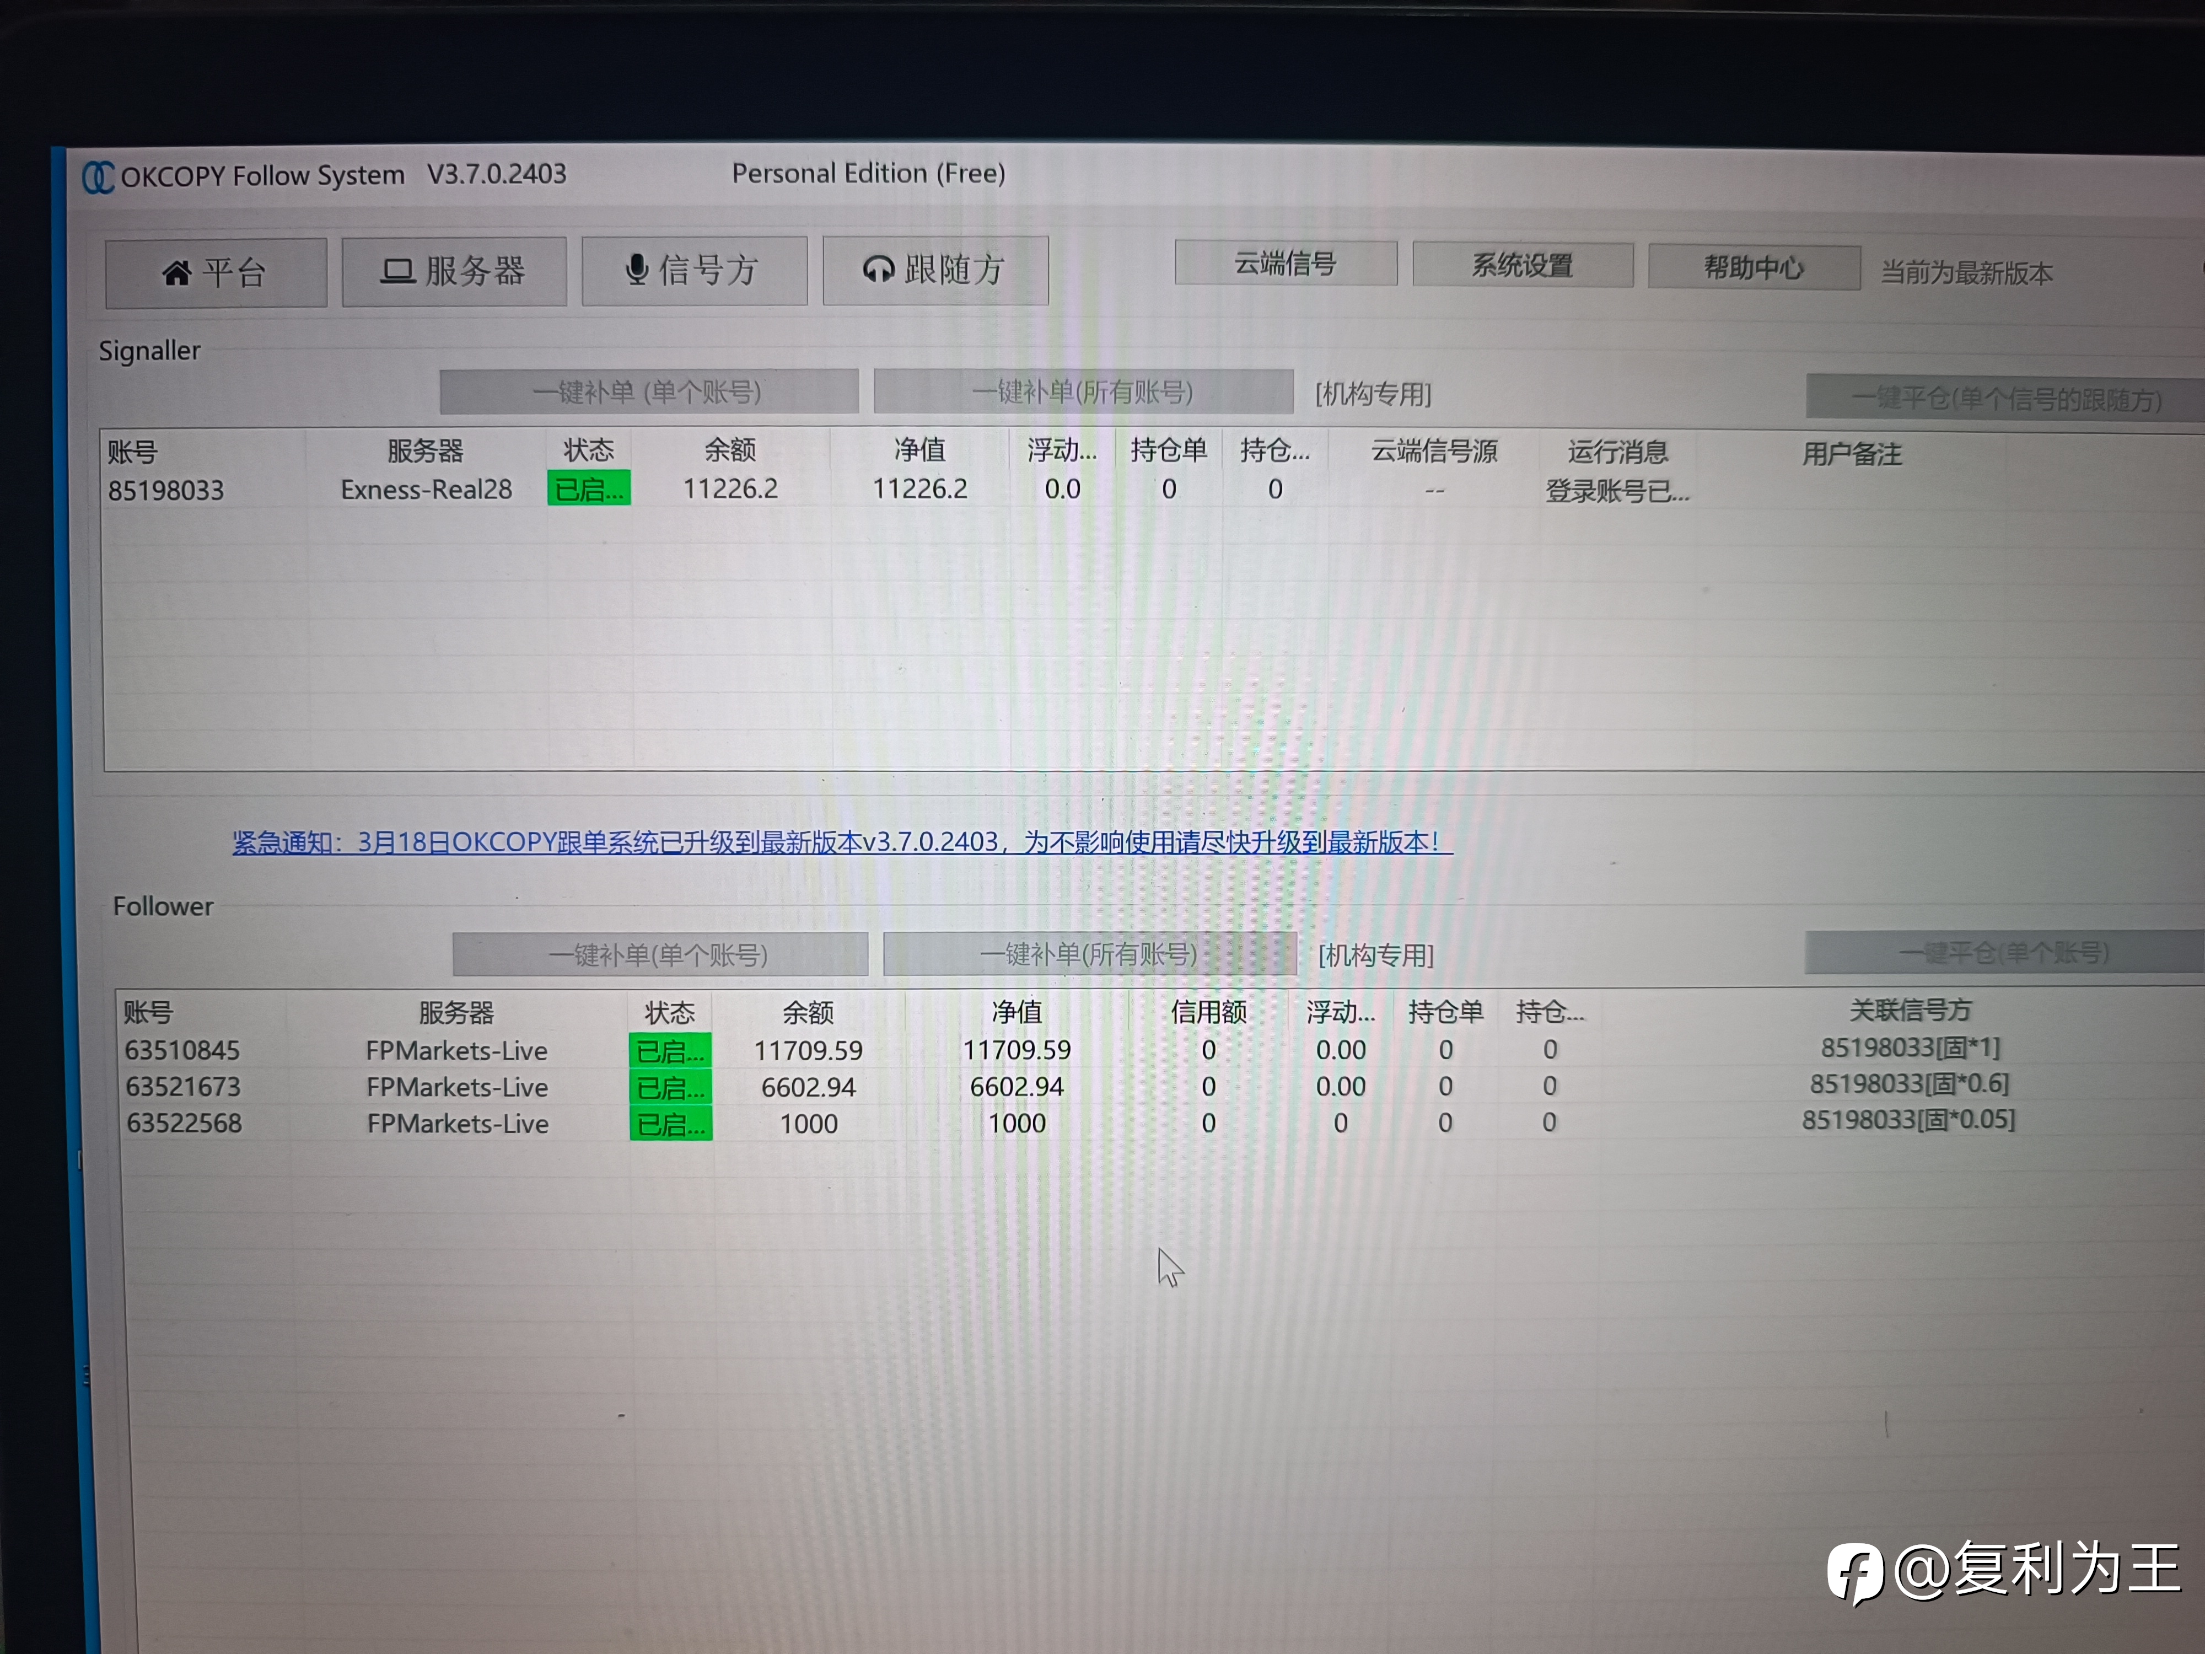Open 帮助中心 help center
2205x1654 pixels.
click(1754, 267)
